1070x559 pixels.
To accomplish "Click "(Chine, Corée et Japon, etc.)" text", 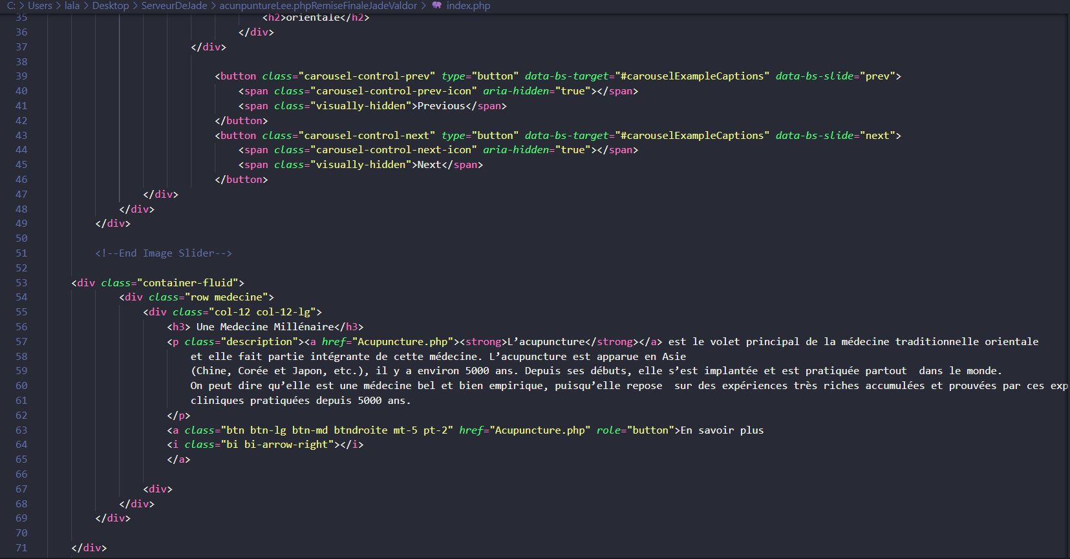I will click(280, 371).
